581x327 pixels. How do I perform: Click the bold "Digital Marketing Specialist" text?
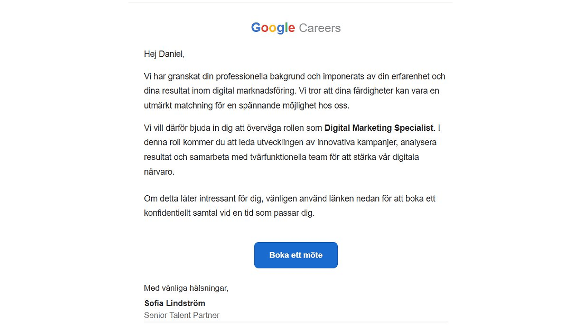click(379, 128)
